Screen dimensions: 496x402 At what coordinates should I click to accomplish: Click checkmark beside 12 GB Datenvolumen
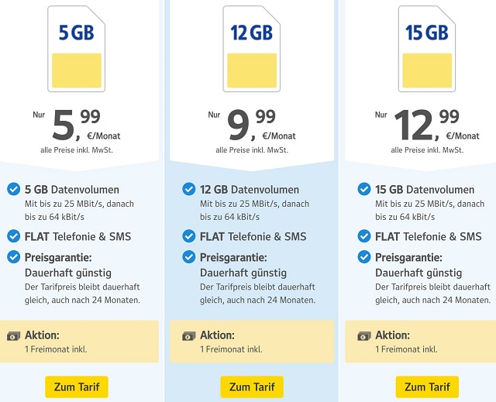click(188, 189)
